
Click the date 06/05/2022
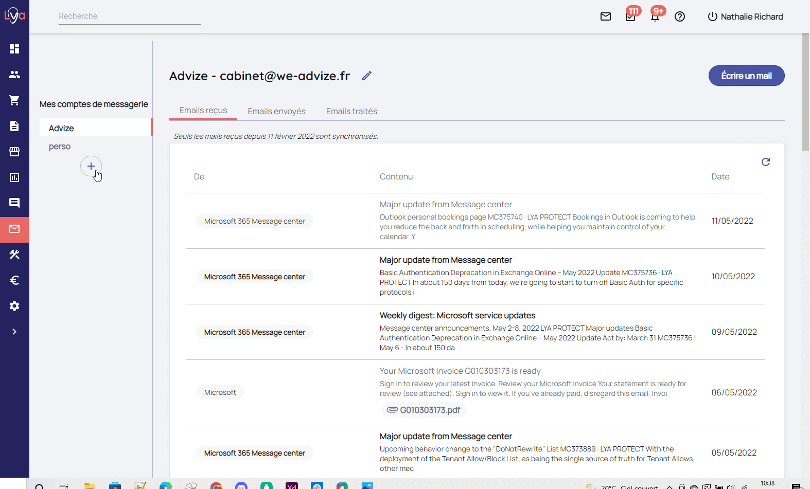[x=734, y=392]
